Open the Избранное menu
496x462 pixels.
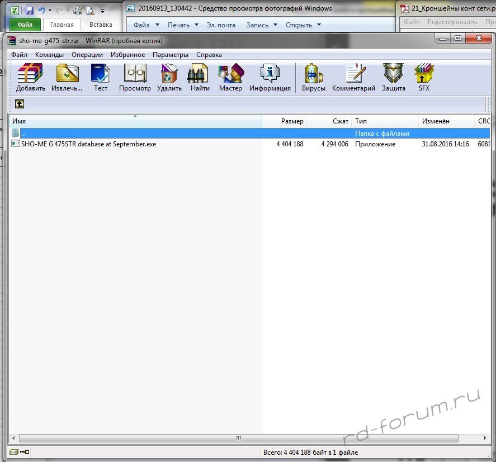pos(128,55)
